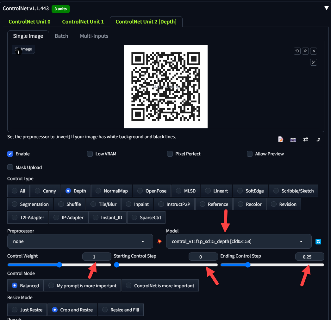The width and height of the screenshot is (331, 320).
Task: Select the Inpaint control type
Action: pyautogui.click(x=137, y=204)
